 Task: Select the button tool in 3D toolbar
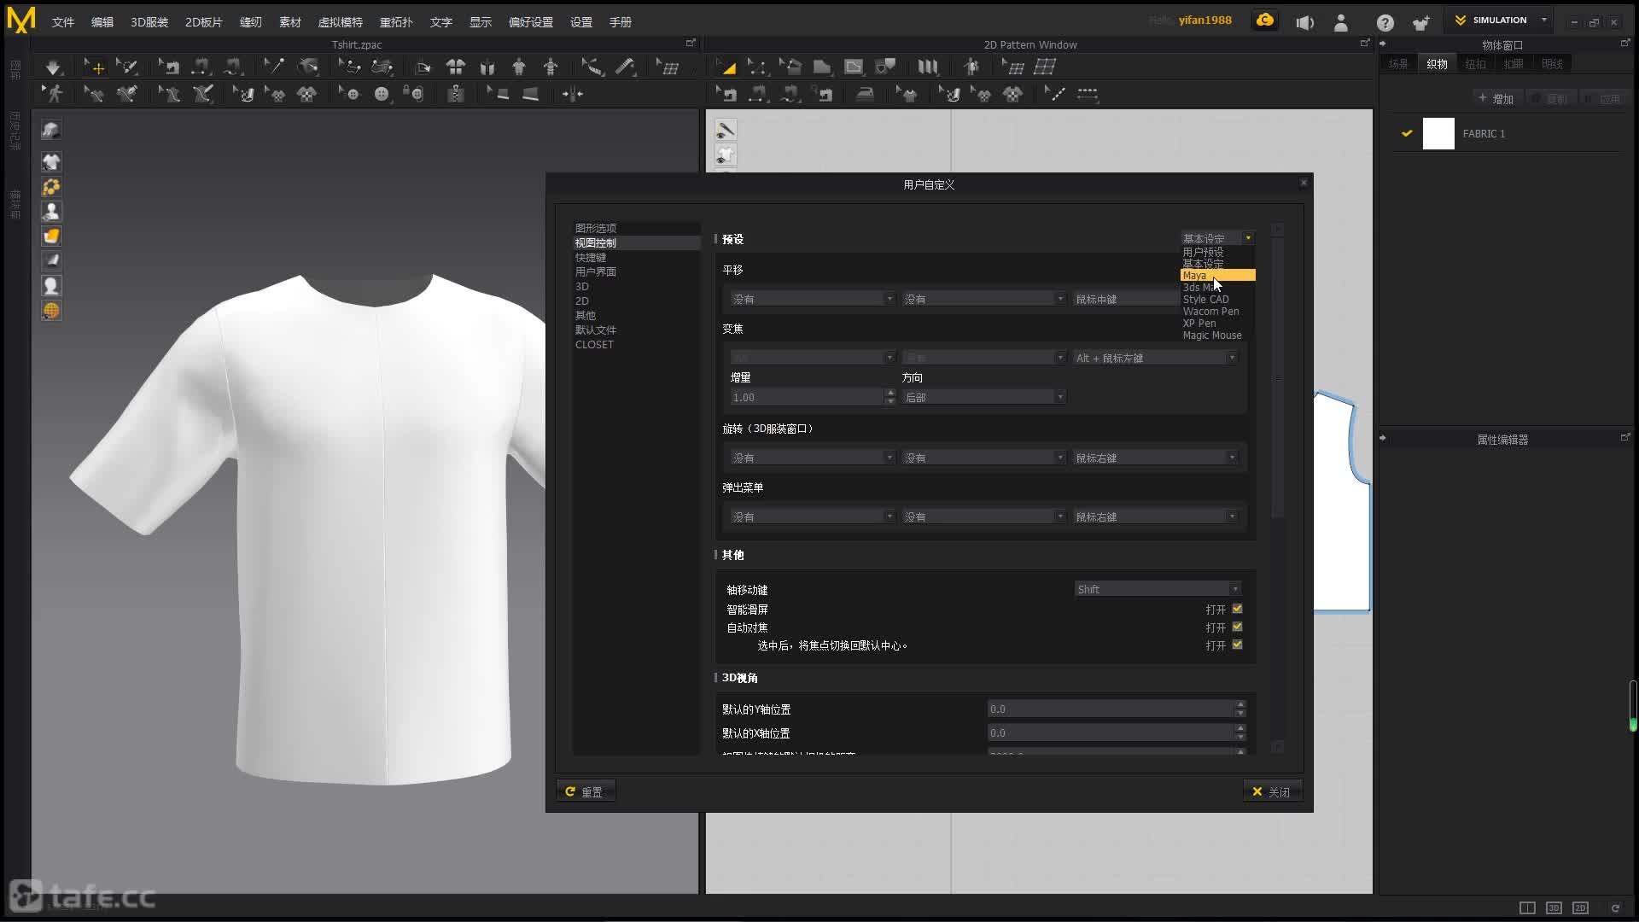pos(382,94)
